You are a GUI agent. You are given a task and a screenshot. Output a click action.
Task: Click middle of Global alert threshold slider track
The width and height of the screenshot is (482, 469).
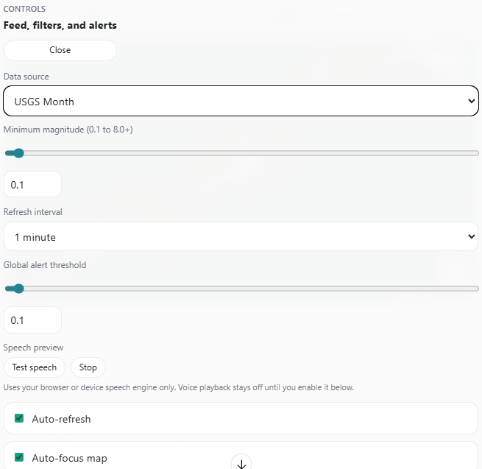click(x=241, y=289)
